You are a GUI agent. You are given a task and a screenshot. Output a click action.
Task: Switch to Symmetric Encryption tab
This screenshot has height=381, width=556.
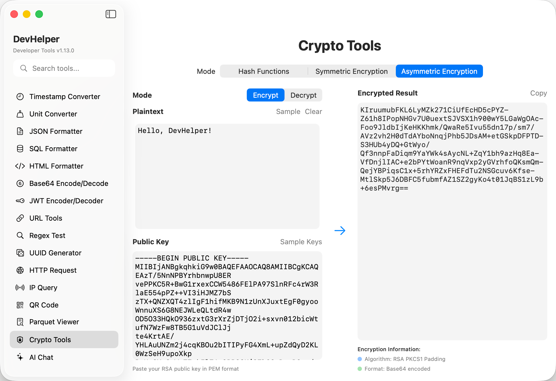coord(351,71)
